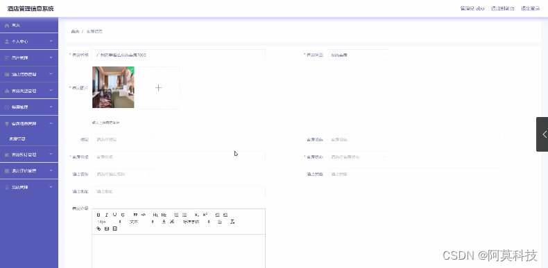Decrease indent in the editor toolbar
Screen dimensions: 548x268
[x=217, y=215]
